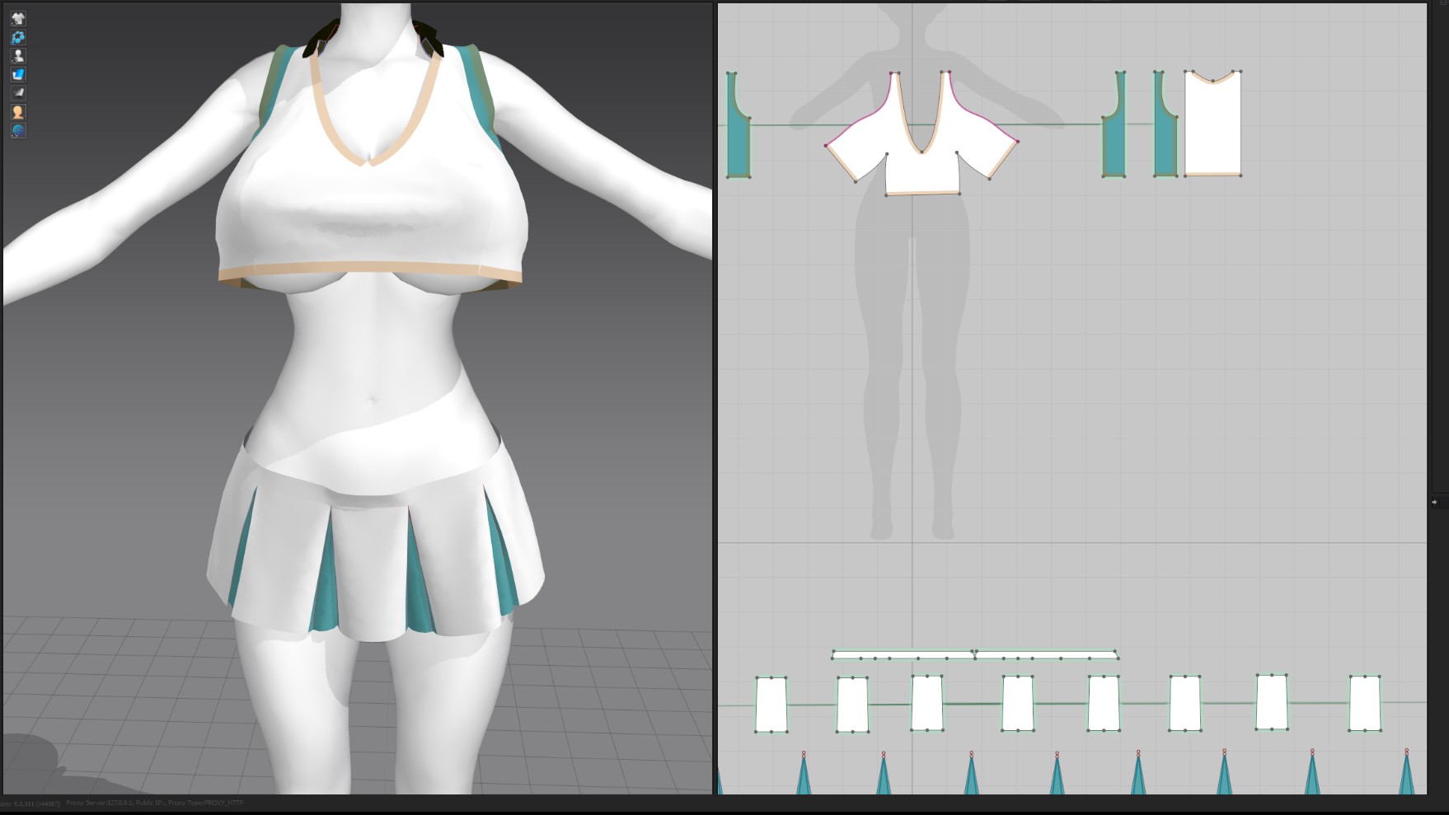Click the bottom neckline point of V-neck pattern
1449x815 pixels.
click(x=922, y=152)
